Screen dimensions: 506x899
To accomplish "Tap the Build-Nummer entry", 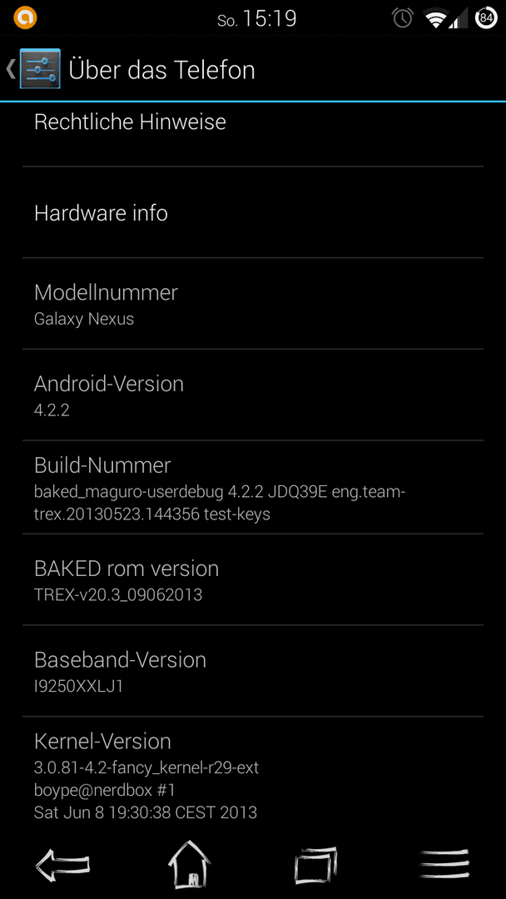I will click(x=253, y=487).
